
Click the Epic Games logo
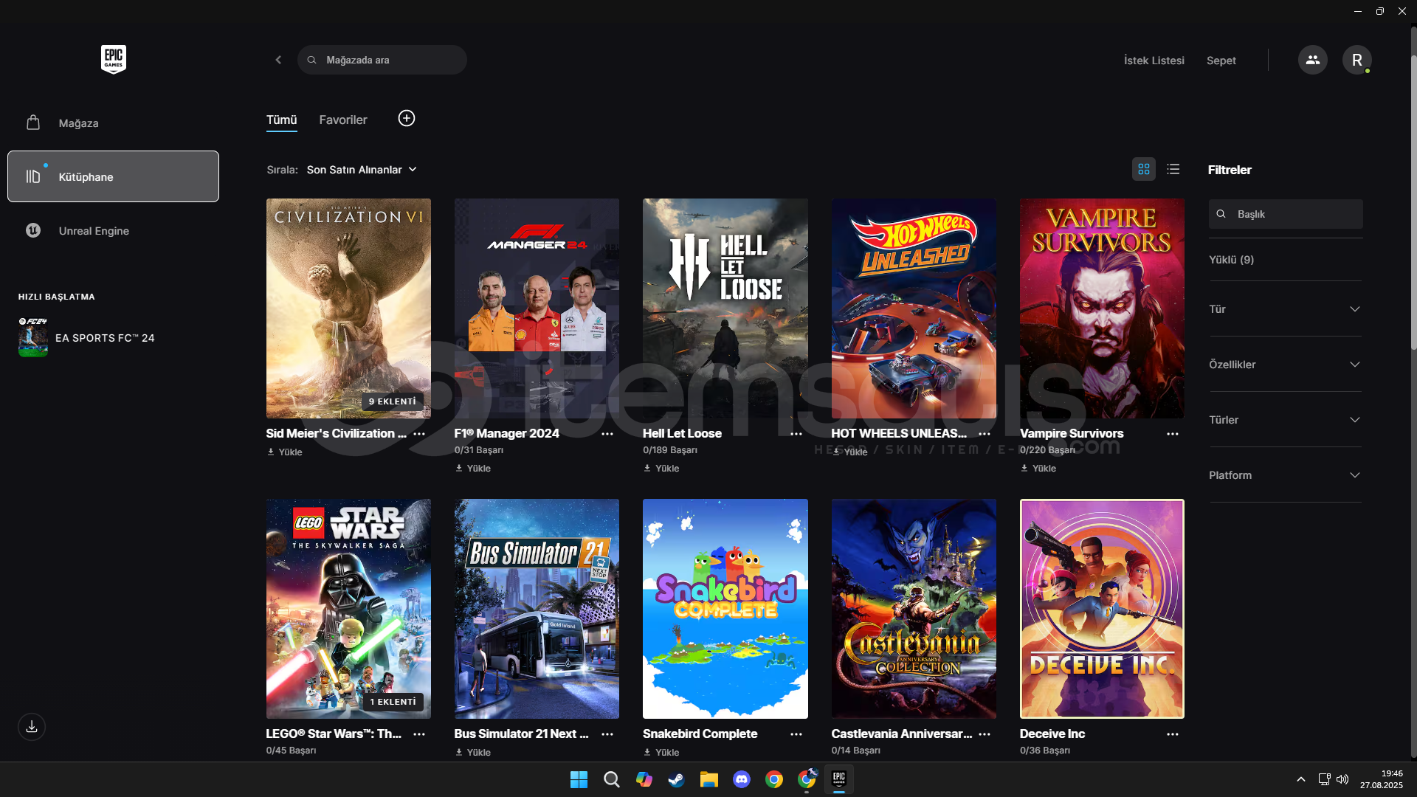pos(113,60)
